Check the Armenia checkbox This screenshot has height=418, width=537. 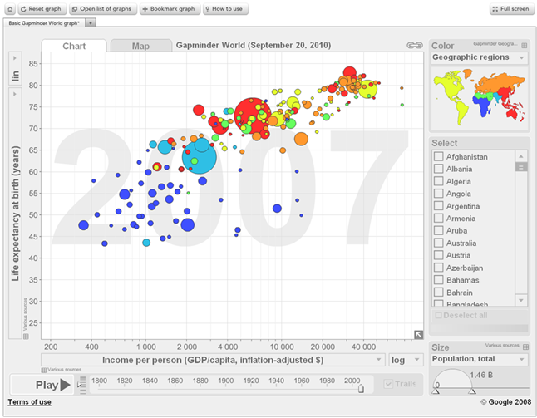(438, 218)
